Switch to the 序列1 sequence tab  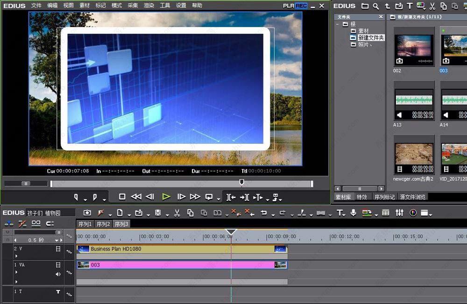(85, 224)
